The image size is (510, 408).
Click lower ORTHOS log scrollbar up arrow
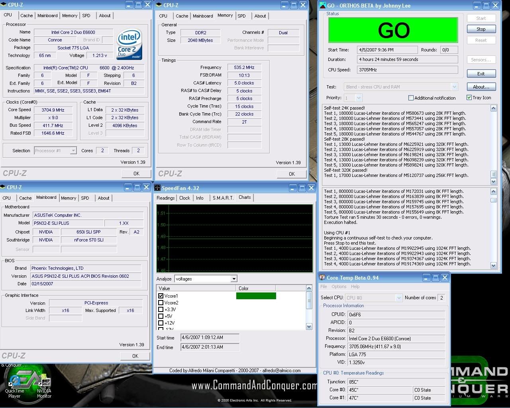tap(493, 191)
